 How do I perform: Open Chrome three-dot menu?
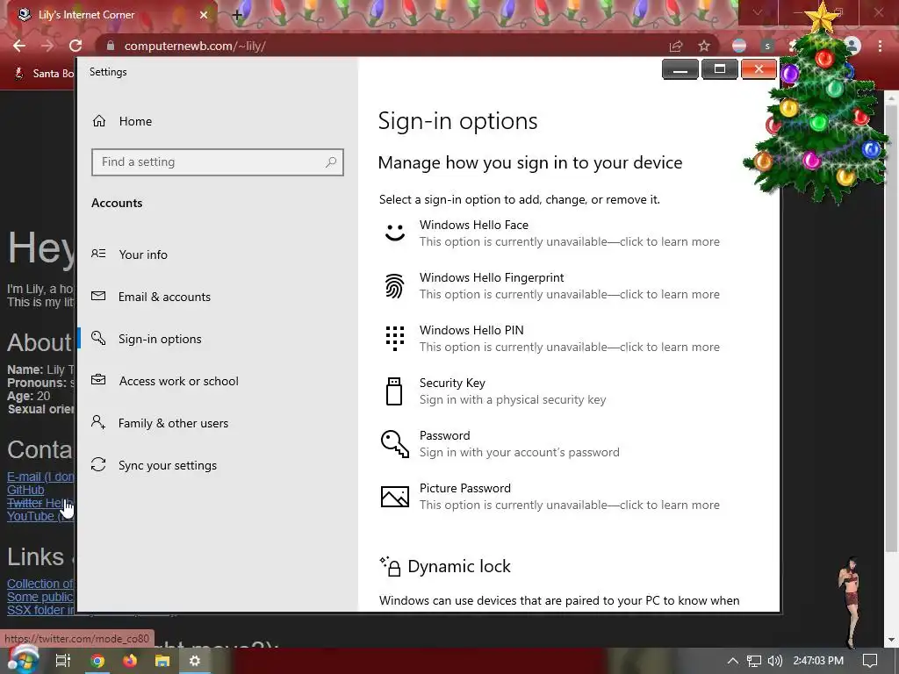click(x=880, y=46)
